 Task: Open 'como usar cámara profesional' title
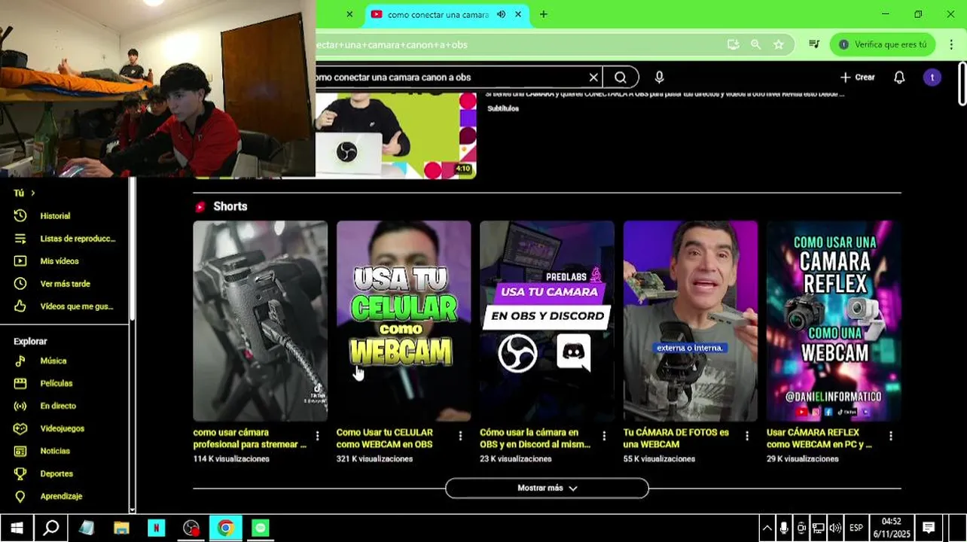point(249,438)
